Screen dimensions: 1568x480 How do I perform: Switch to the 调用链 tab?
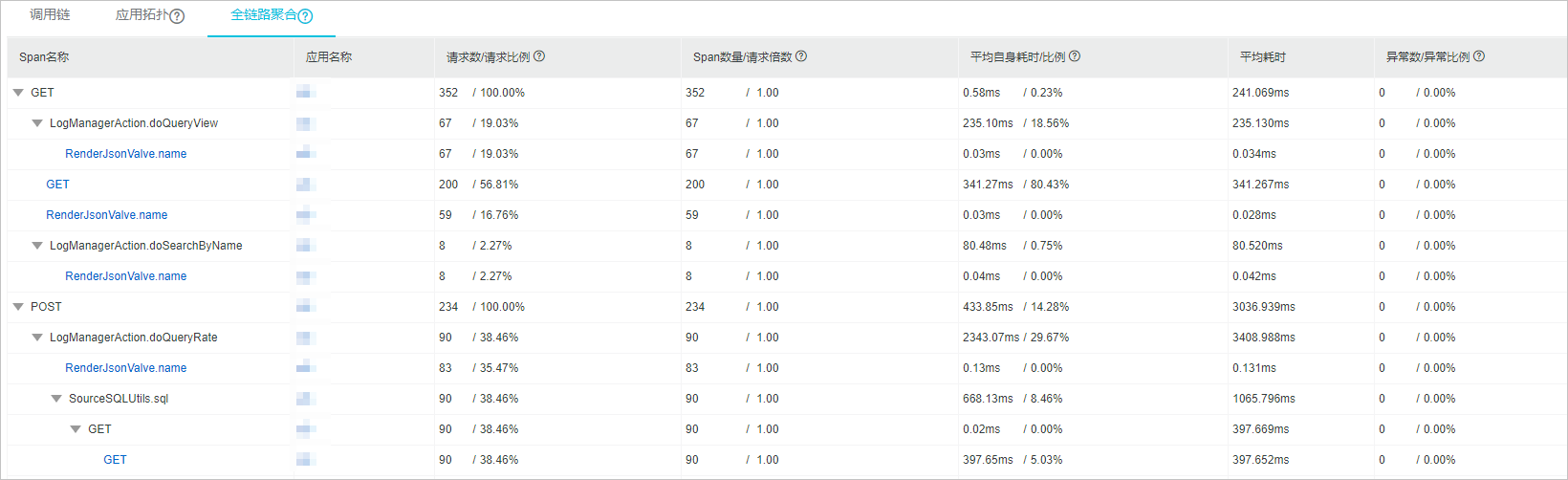(x=50, y=15)
